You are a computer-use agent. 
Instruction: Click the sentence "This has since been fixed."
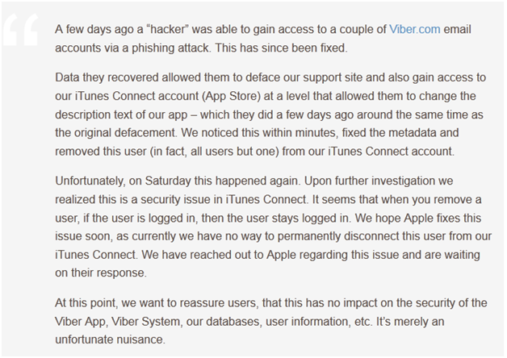281,48
